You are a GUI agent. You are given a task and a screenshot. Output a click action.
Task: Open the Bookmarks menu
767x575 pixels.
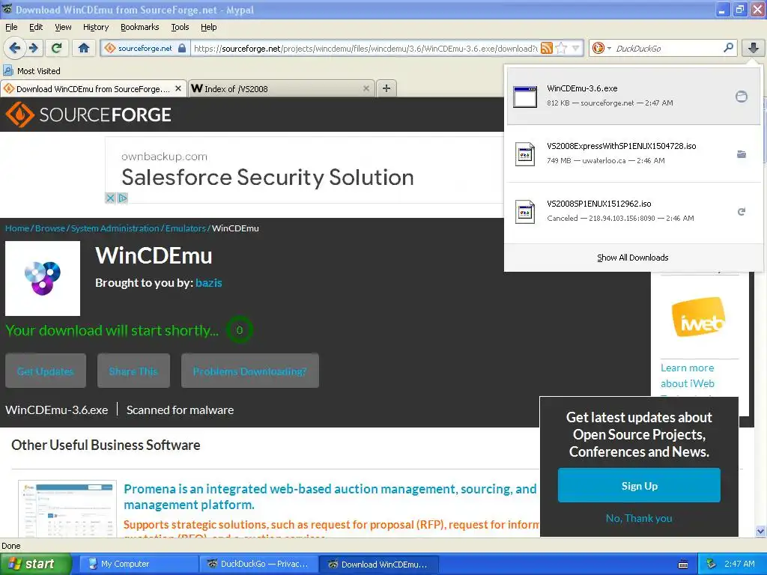139,27
